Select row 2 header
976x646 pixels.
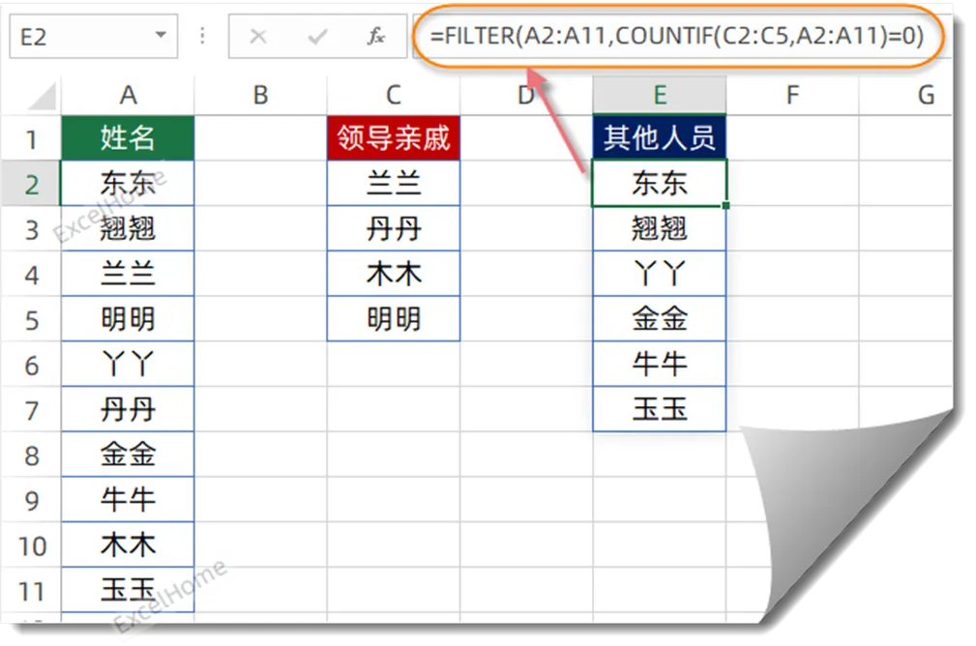[x=31, y=184]
